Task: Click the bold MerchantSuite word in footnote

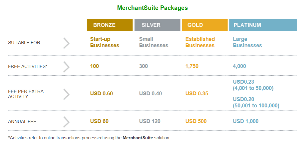Action: (138, 138)
